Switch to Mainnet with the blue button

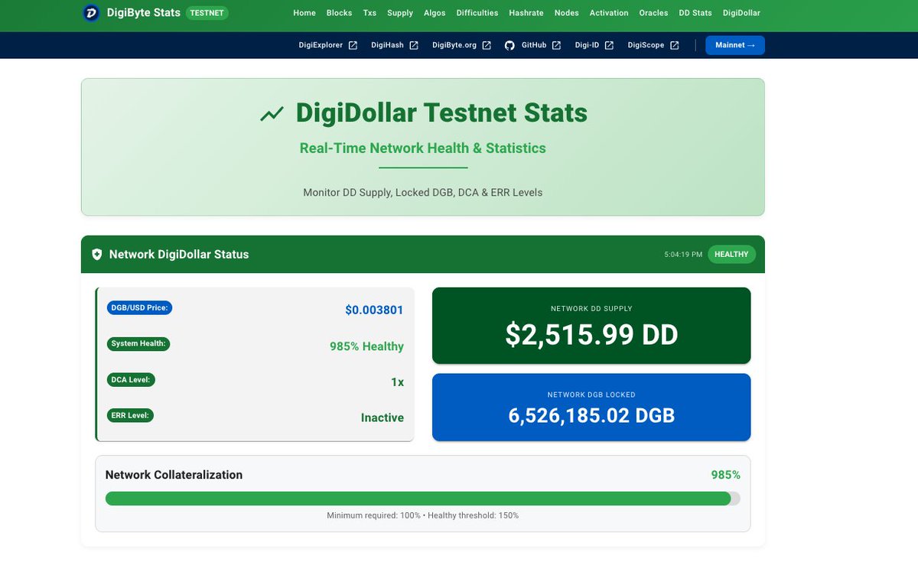pos(735,45)
